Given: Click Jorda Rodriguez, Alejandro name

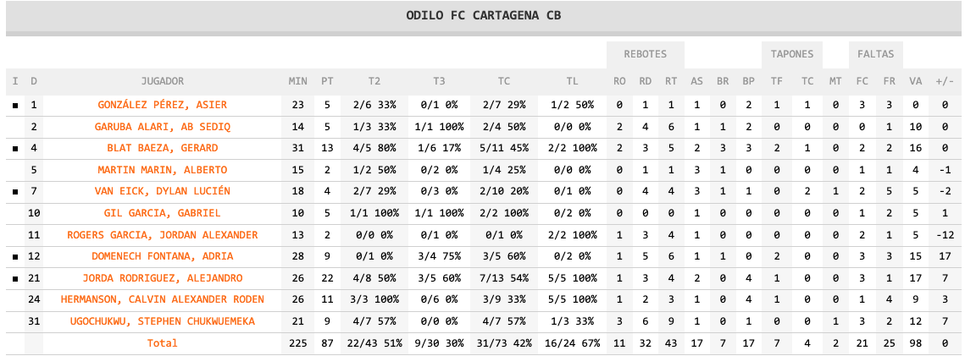Looking at the screenshot, I should (x=163, y=277).
